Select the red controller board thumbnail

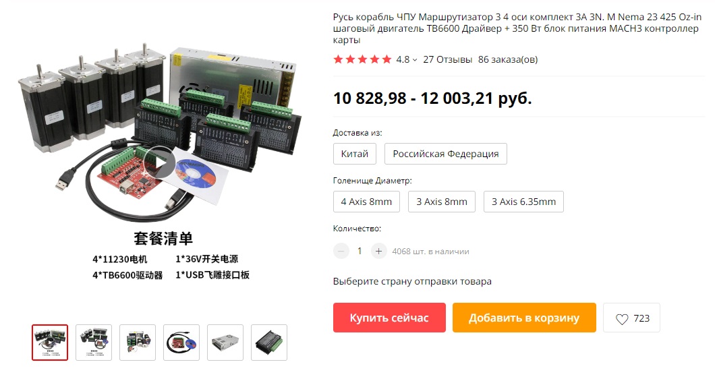[x=181, y=343]
